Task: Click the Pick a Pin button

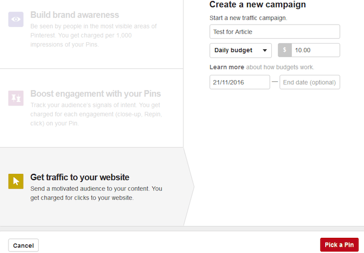Action: pos(339,245)
